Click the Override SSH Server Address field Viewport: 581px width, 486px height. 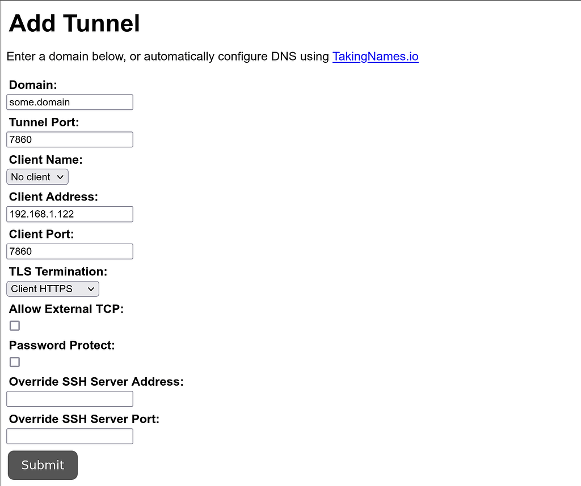(x=70, y=399)
